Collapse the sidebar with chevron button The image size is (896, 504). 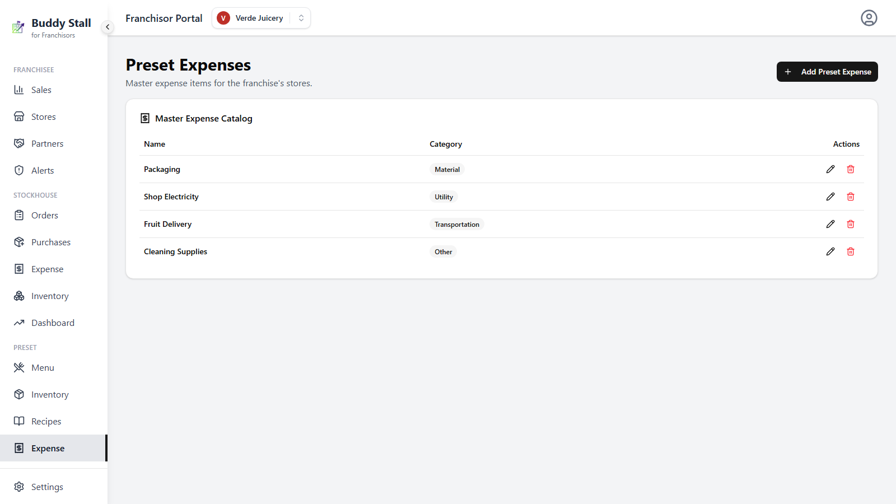click(108, 27)
